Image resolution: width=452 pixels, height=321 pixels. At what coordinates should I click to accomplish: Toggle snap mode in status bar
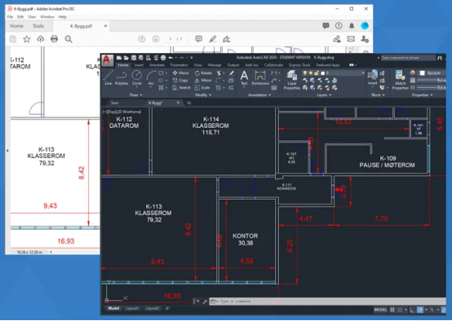click(x=400, y=310)
